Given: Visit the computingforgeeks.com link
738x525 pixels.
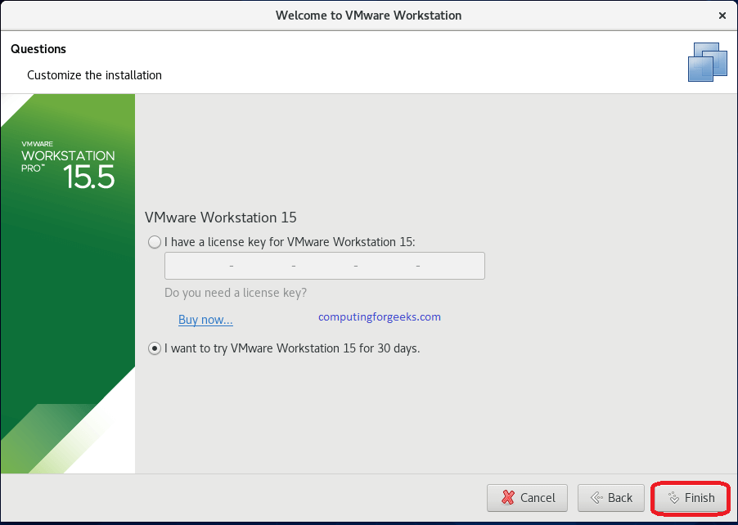Looking at the screenshot, I should point(379,316).
